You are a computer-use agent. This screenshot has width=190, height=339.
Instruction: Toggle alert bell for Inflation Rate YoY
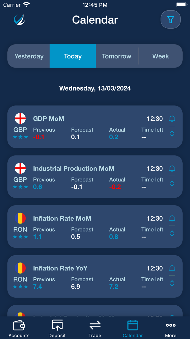click(x=172, y=268)
